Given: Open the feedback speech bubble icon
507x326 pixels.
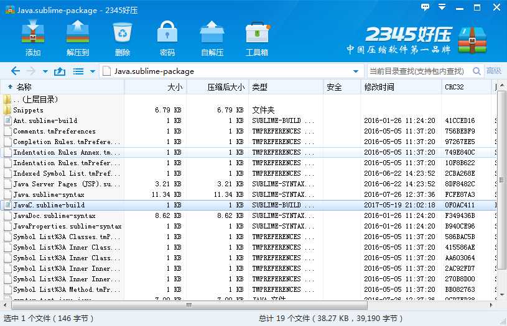Looking at the screenshot, I should pyautogui.click(x=425, y=7).
